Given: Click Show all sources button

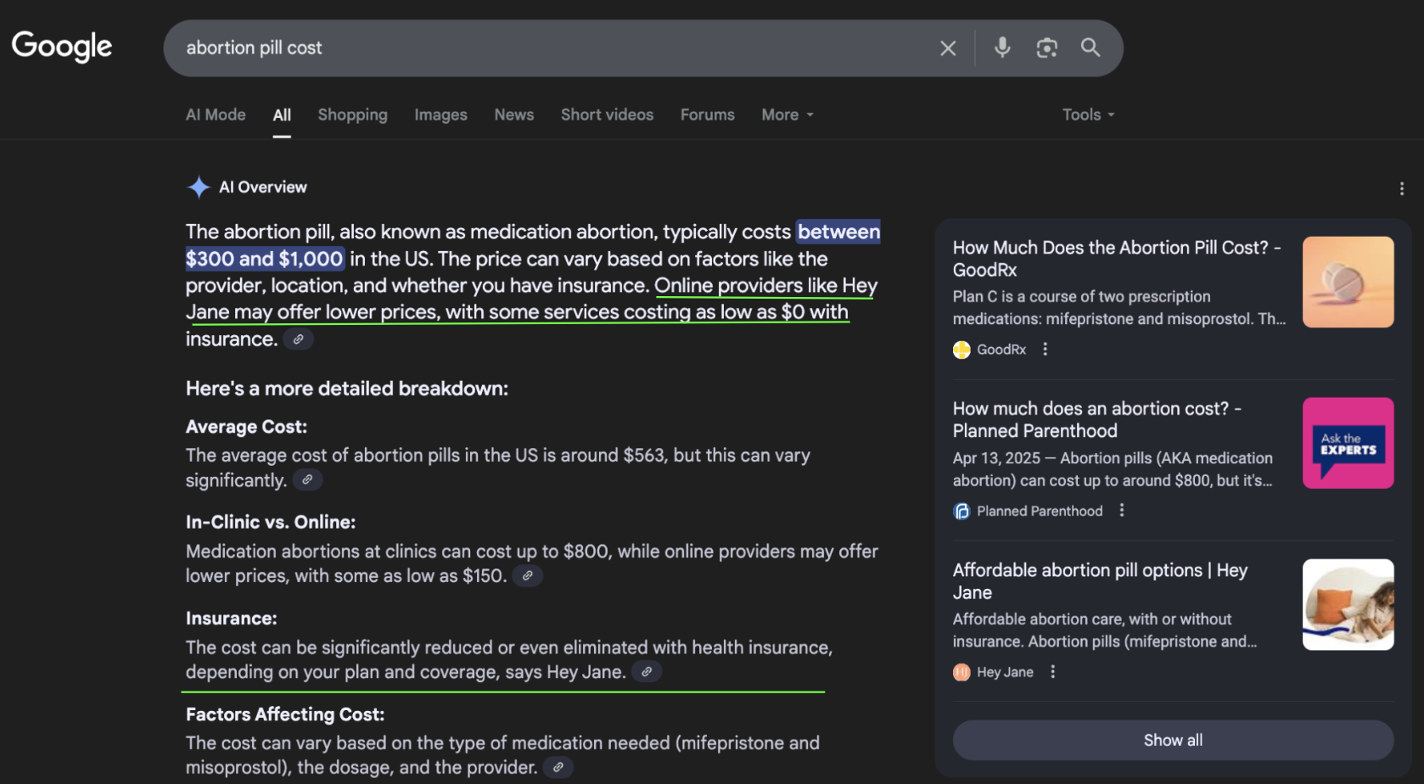Looking at the screenshot, I should coord(1173,740).
